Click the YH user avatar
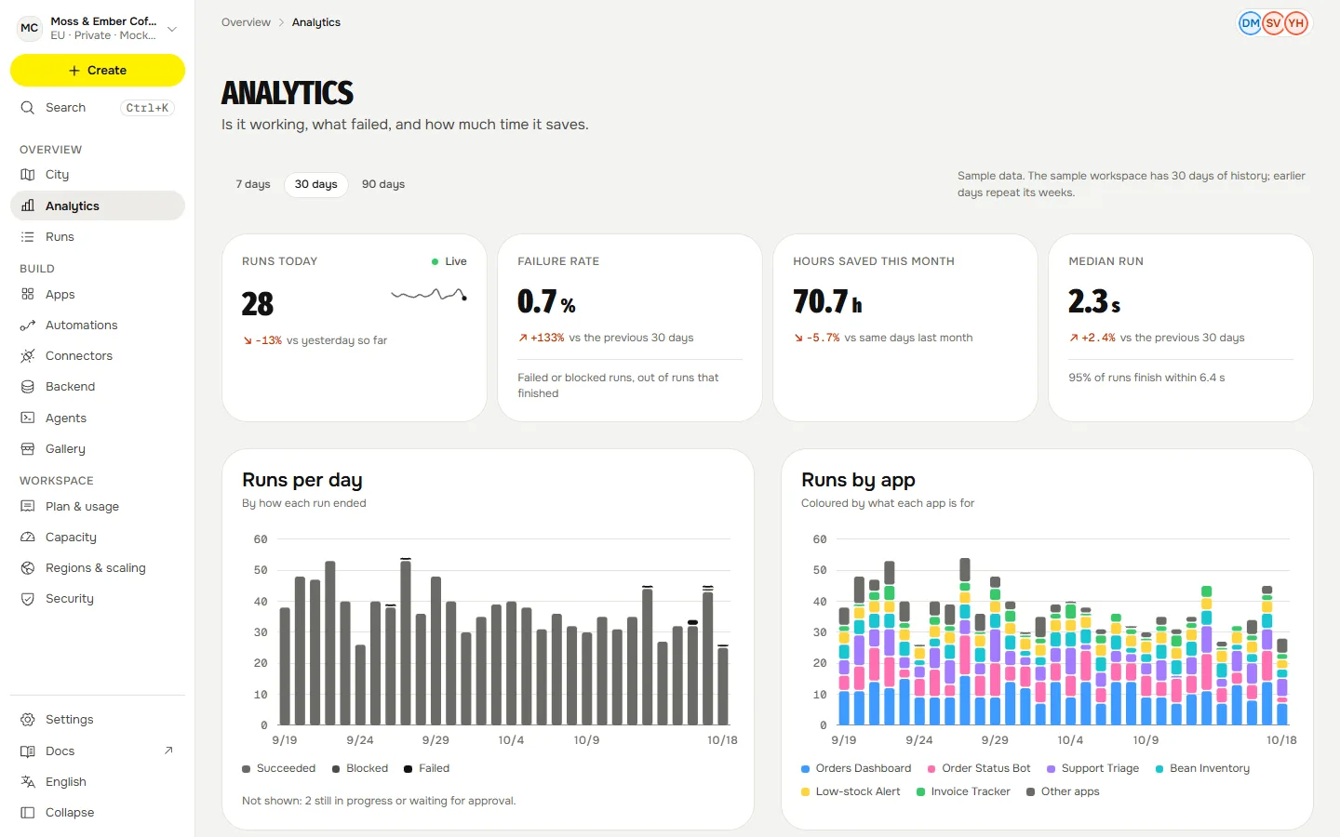1340x837 pixels. click(x=1296, y=23)
